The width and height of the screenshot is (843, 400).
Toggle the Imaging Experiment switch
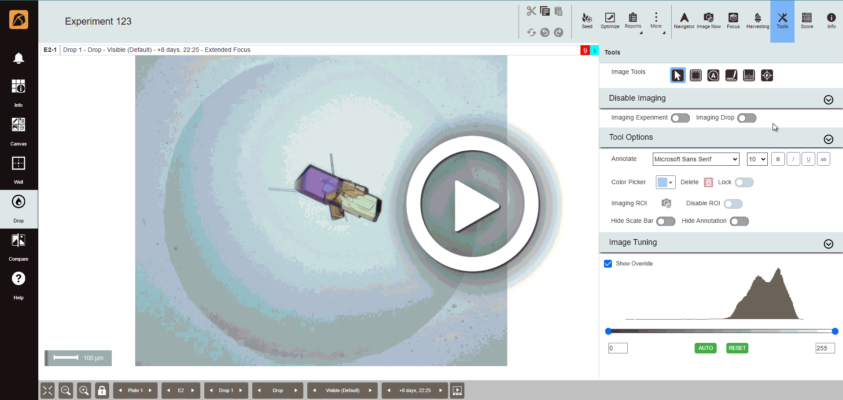click(x=680, y=118)
